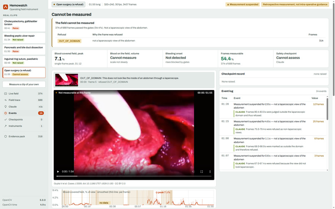The width and height of the screenshot is (335, 209).
Task: Open the Checkpoints view
Action: [x=24, y=120]
